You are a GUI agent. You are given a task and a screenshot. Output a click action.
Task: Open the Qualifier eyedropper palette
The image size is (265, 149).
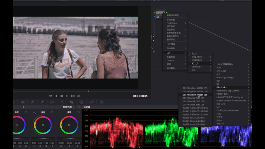pyautogui.click(x=42, y=102)
